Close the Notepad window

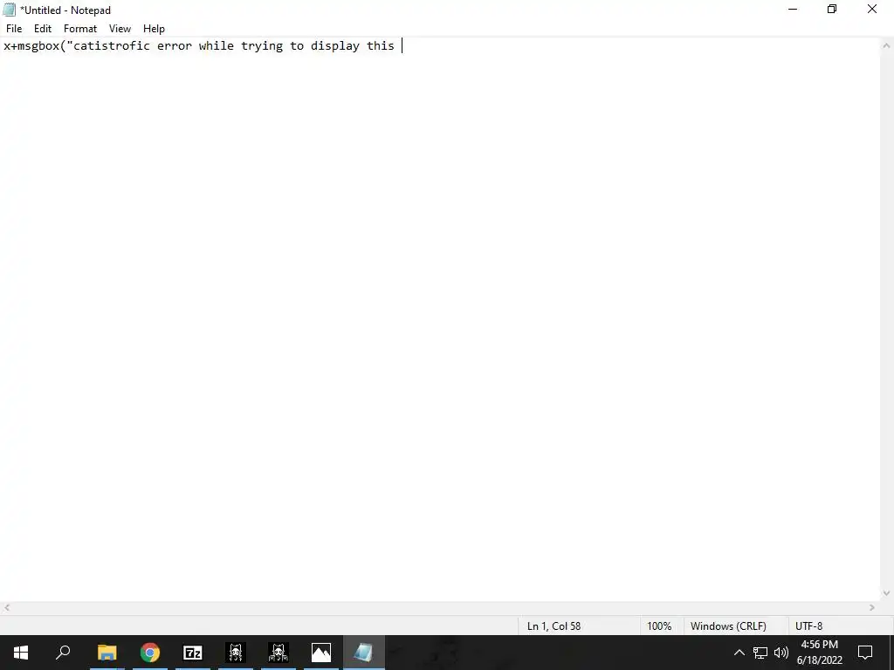(x=872, y=9)
